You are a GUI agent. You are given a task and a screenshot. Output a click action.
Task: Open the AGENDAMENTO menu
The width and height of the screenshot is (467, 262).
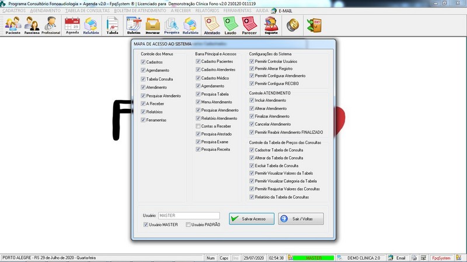pos(46,10)
